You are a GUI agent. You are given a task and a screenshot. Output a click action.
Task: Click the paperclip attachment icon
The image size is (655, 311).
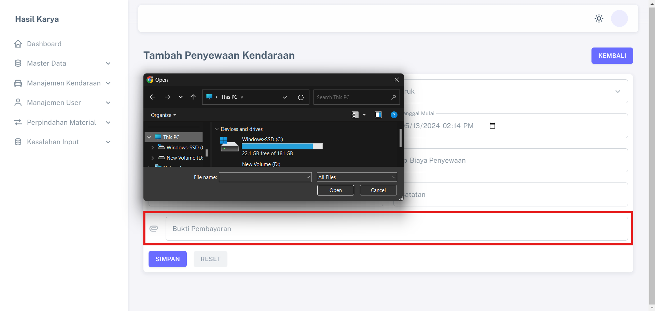point(154,228)
